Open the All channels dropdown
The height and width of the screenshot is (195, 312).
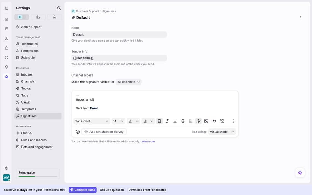click(129, 82)
